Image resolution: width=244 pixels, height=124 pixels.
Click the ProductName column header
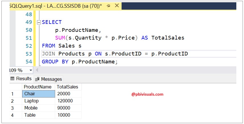point(38,87)
